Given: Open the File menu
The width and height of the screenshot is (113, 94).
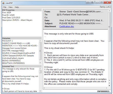Looking at the screenshot, I should point(5,7).
